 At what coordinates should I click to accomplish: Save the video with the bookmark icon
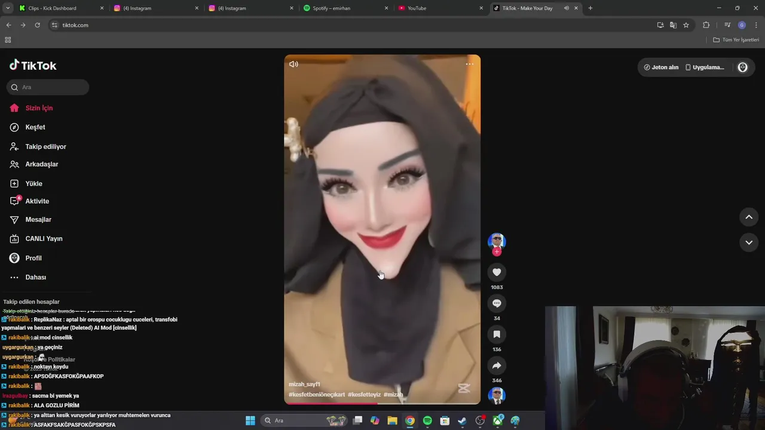[x=497, y=334]
